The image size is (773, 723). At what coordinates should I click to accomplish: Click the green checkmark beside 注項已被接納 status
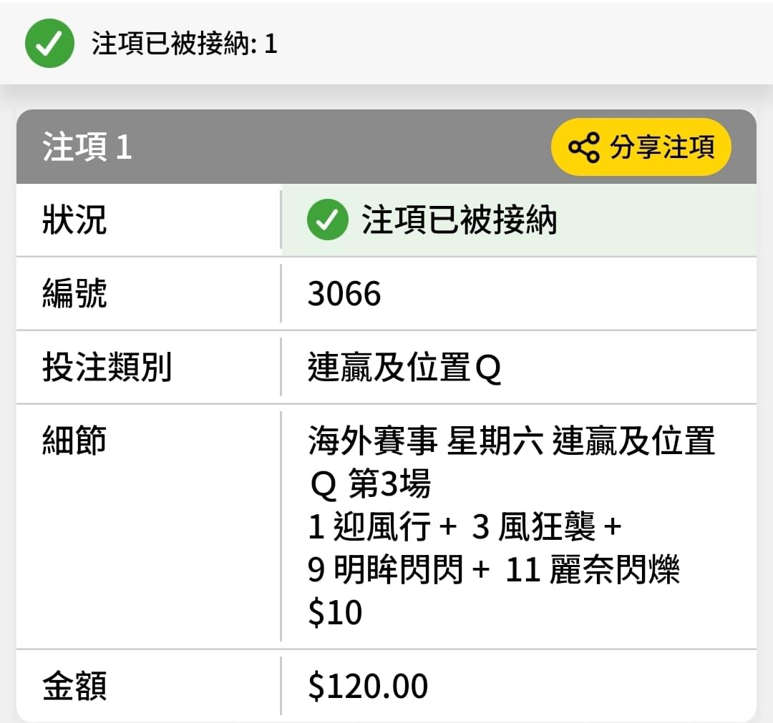tap(327, 220)
